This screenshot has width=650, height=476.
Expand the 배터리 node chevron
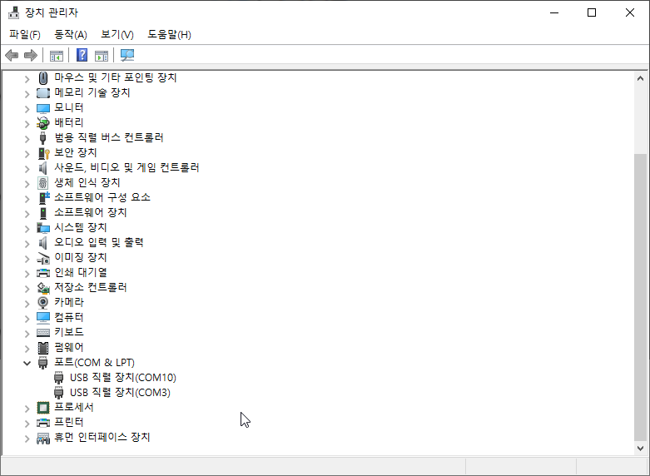27,123
